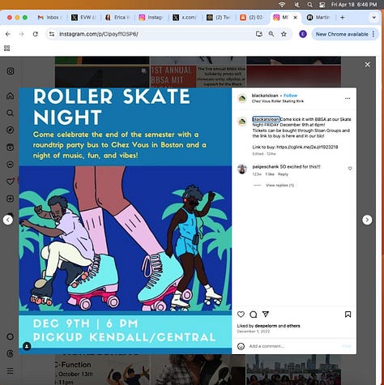Open Messenger icon in Instagram sidebar
Viewport: 384px width, 385px height.
11,165
